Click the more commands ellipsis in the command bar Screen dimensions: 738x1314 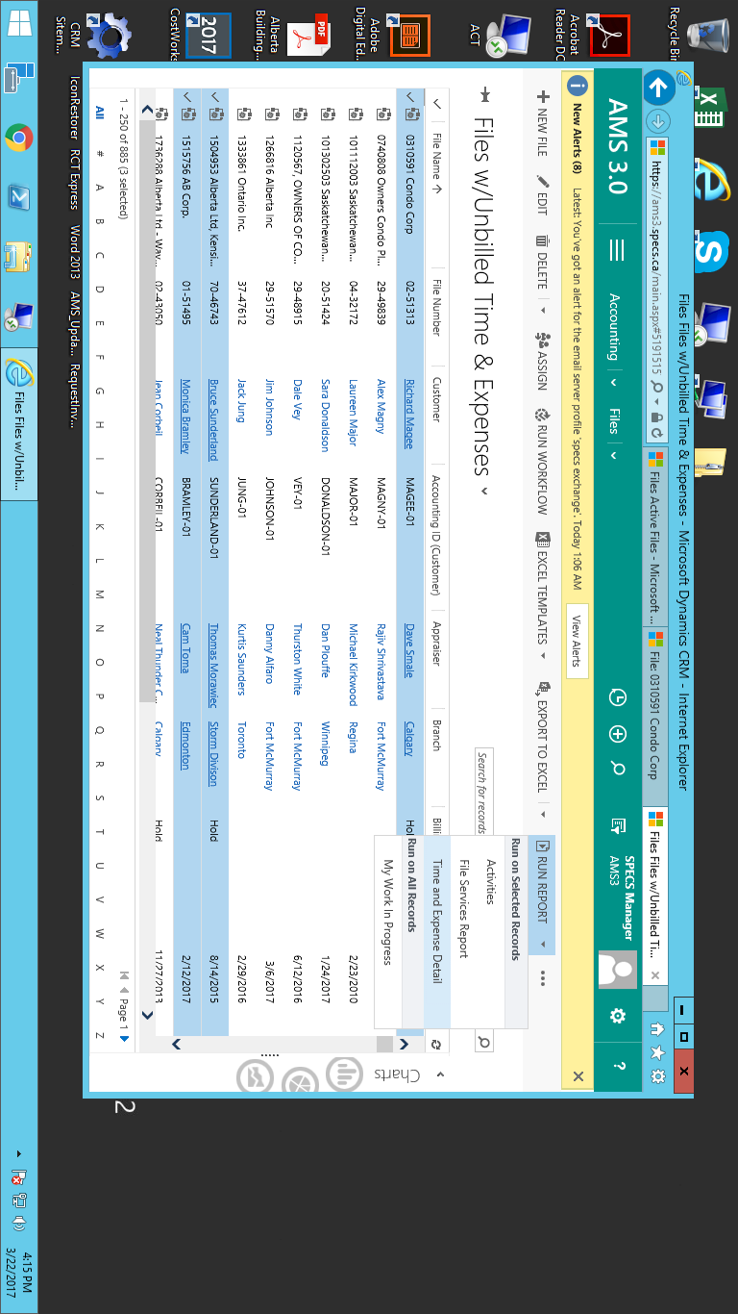pyautogui.click(x=543, y=978)
